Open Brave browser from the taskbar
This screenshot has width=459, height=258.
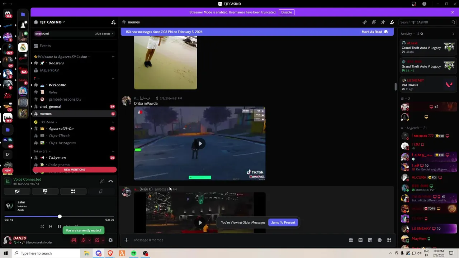pos(110,253)
